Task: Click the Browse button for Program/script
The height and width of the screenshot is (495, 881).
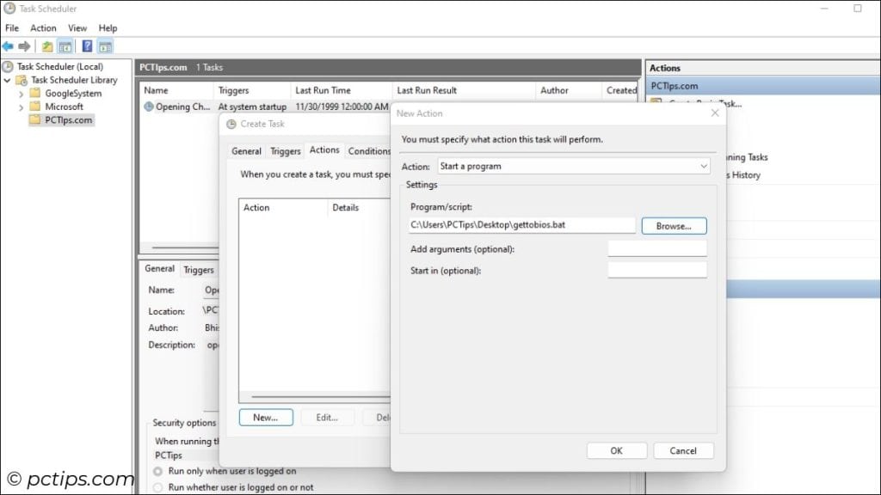Action: (675, 225)
